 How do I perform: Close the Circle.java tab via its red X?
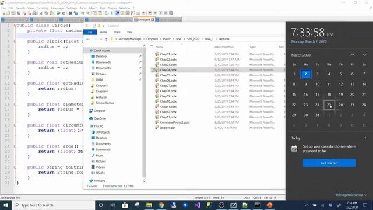pyautogui.click(x=153, y=19)
